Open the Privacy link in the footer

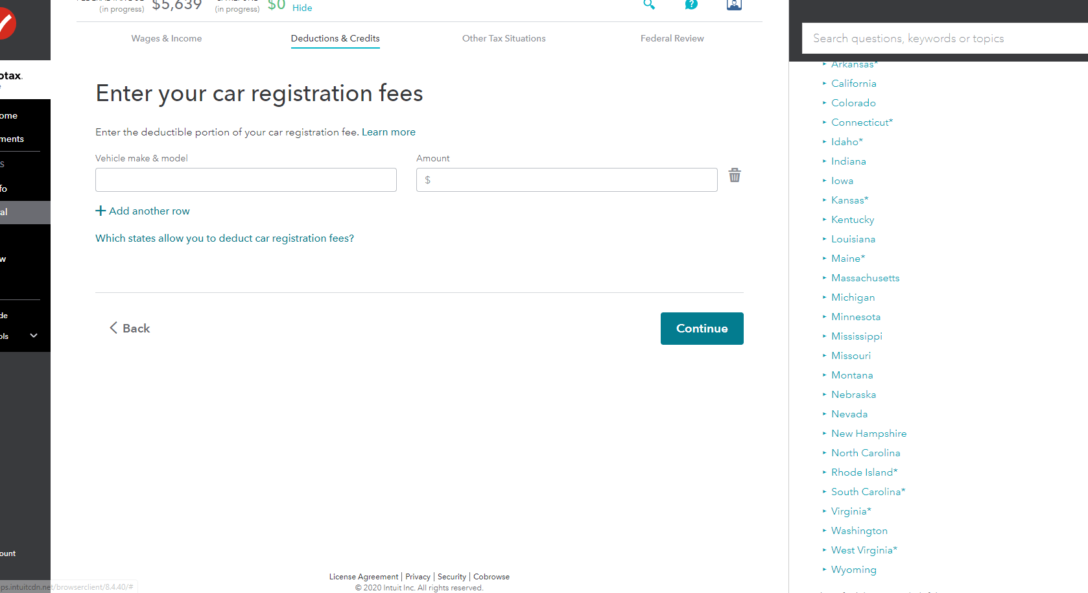pos(418,576)
